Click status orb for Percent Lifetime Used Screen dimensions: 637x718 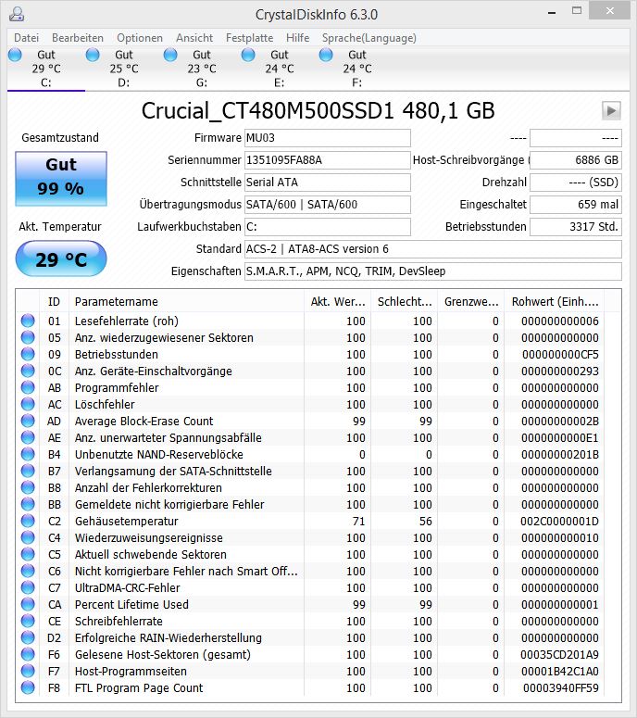28,604
